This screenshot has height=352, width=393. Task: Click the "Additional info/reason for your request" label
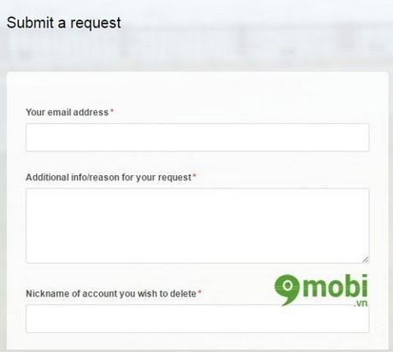click(109, 178)
